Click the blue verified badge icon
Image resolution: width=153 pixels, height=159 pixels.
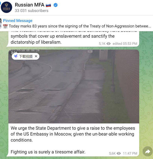[56, 5]
